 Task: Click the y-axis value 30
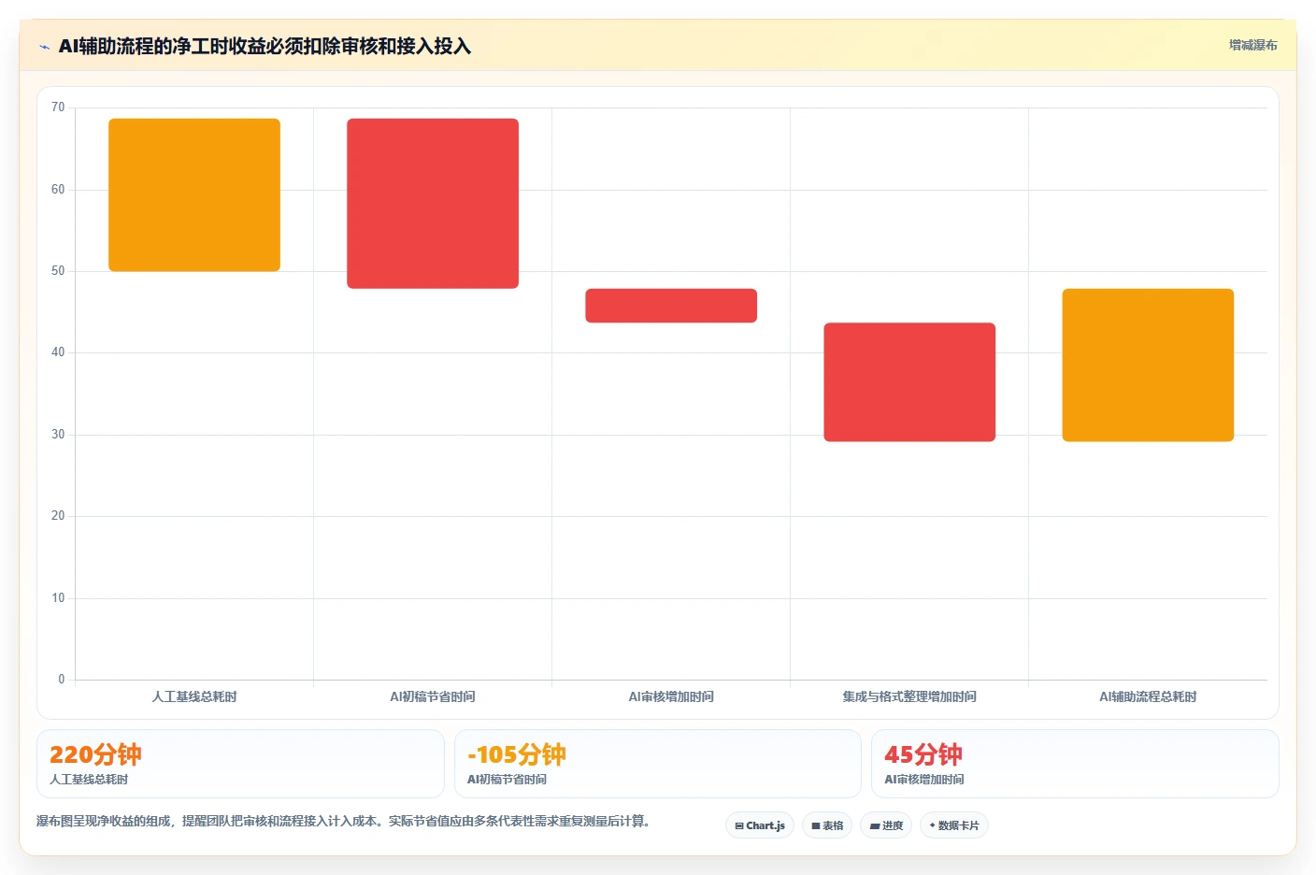[x=58, y=435]
